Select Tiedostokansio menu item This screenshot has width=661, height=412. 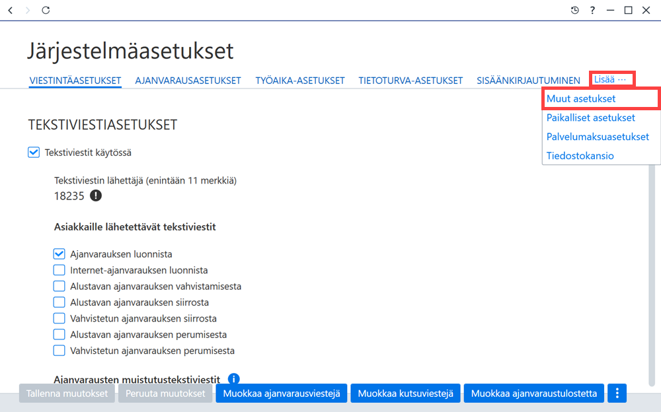tap(601, 155)
